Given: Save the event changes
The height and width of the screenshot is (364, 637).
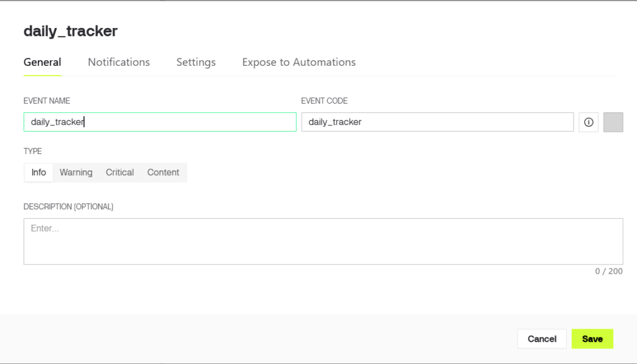Looking at the screenshot, I should point(592,339).
